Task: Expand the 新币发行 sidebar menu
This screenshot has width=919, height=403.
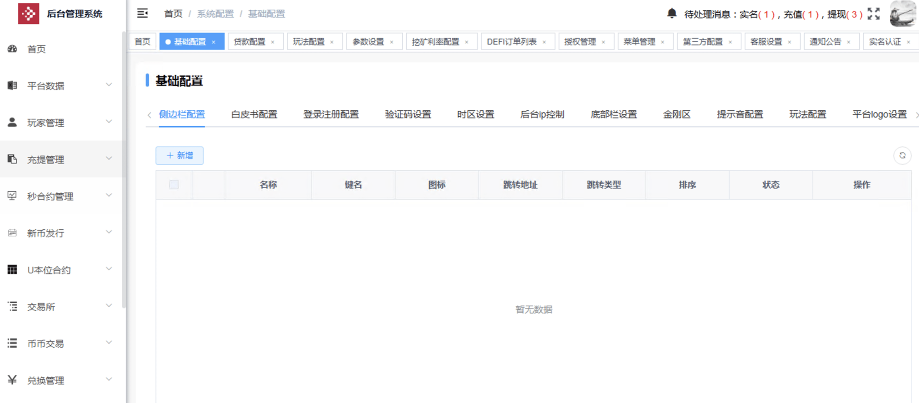Action: pos(109,232)
